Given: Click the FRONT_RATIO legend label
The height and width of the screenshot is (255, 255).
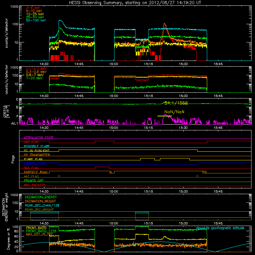Looking at the screenshot, I should point(36,228).
